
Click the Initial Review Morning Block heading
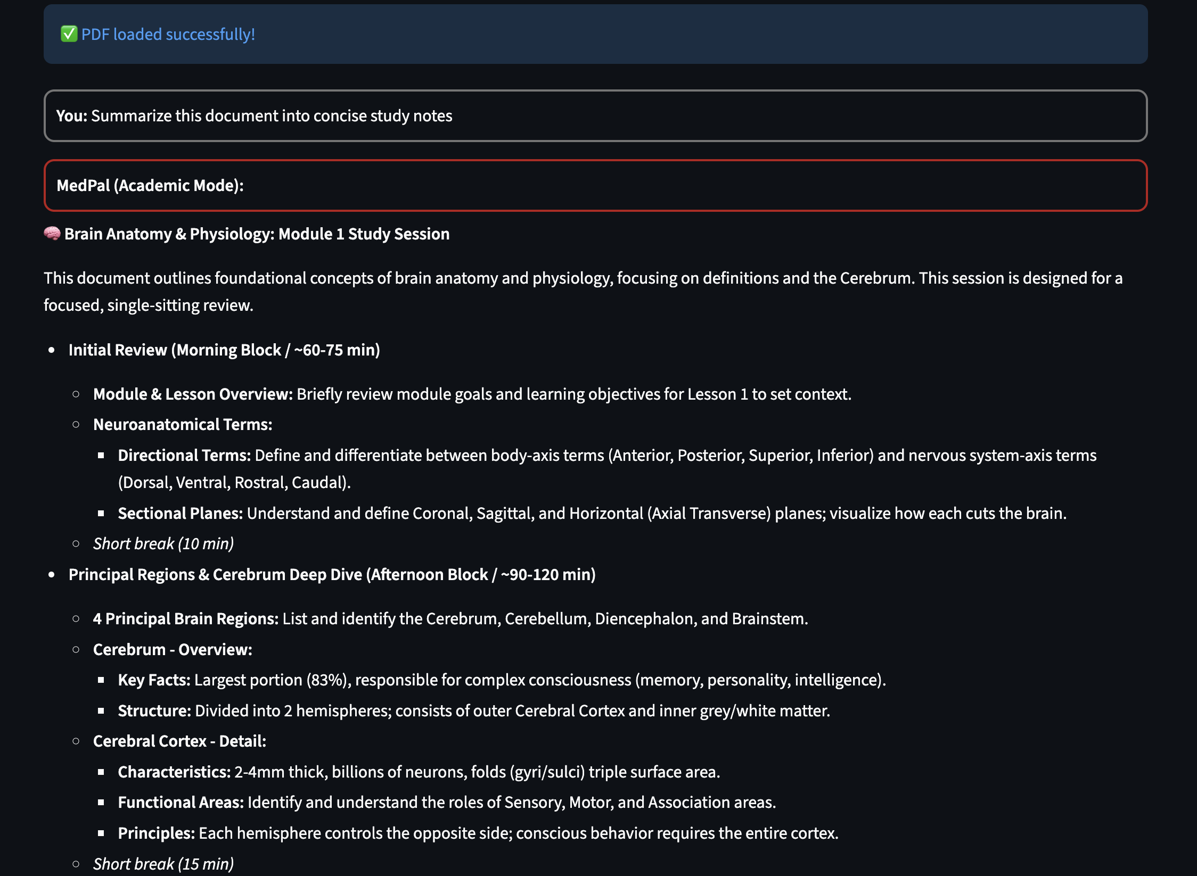[x=224, y=350]
